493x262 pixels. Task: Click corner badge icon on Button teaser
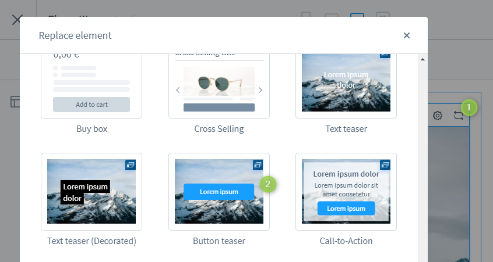coord(258,165)
